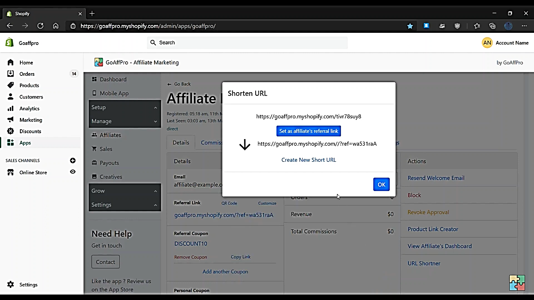Click View Affiliate's Dashboard link
The image size is (534, 300).
point(440,246)
